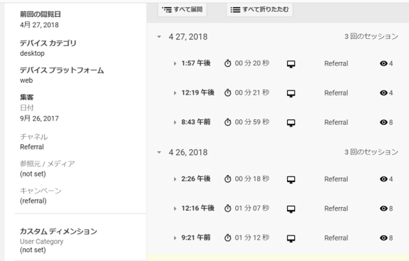This screenshot has width=409, height=261.
Task: Click the すべて折りたたむ button
Action: pyautogui.click(x=260, y=10)
